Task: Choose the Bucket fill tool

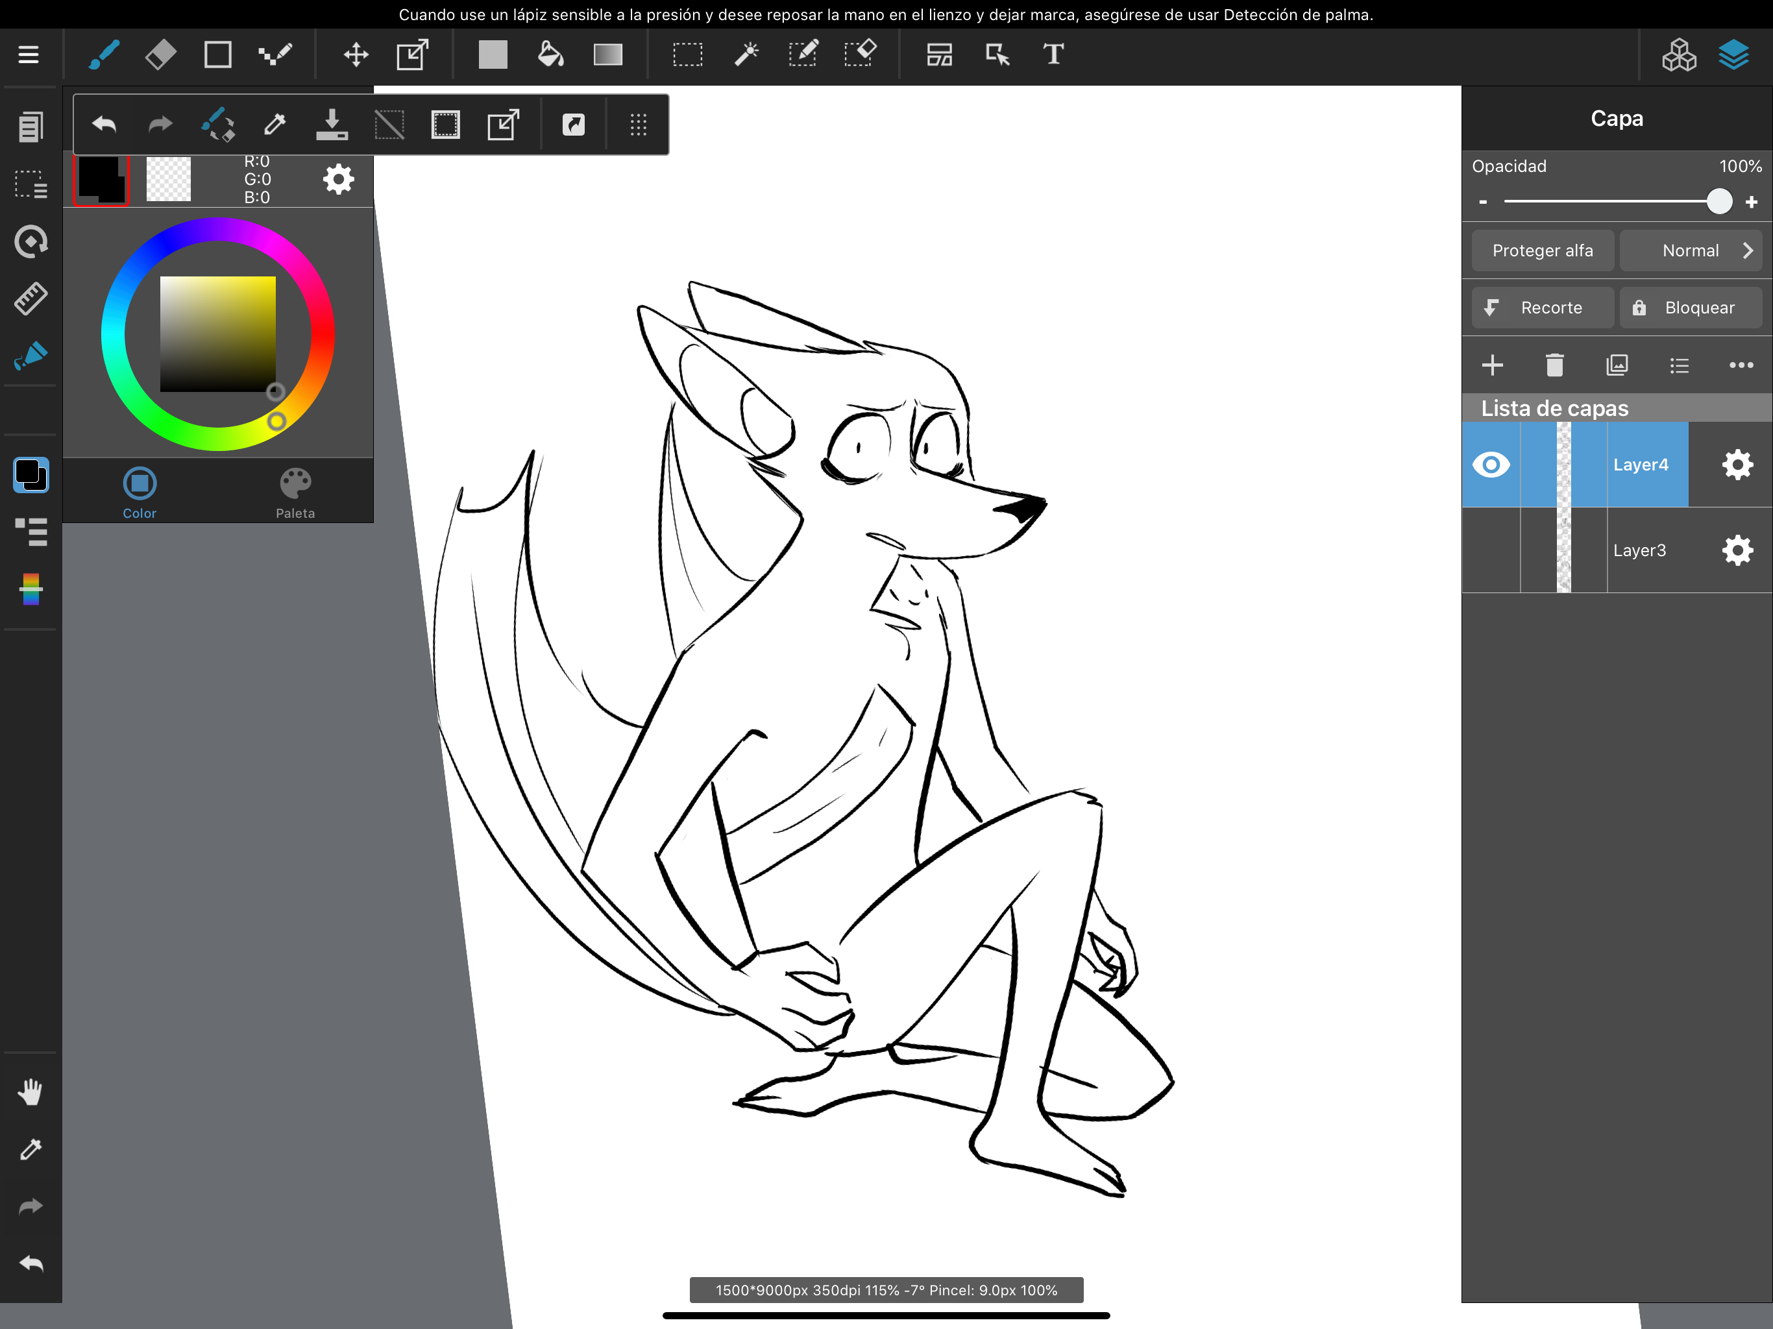Action: (550, 55)
